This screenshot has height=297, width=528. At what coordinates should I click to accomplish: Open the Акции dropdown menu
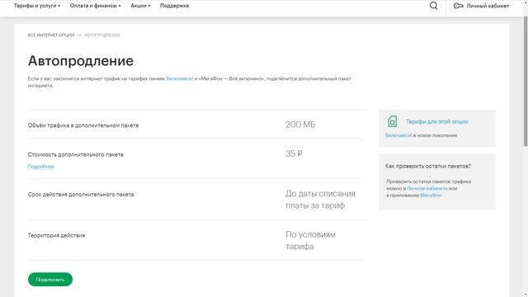(x=140, y=6)
